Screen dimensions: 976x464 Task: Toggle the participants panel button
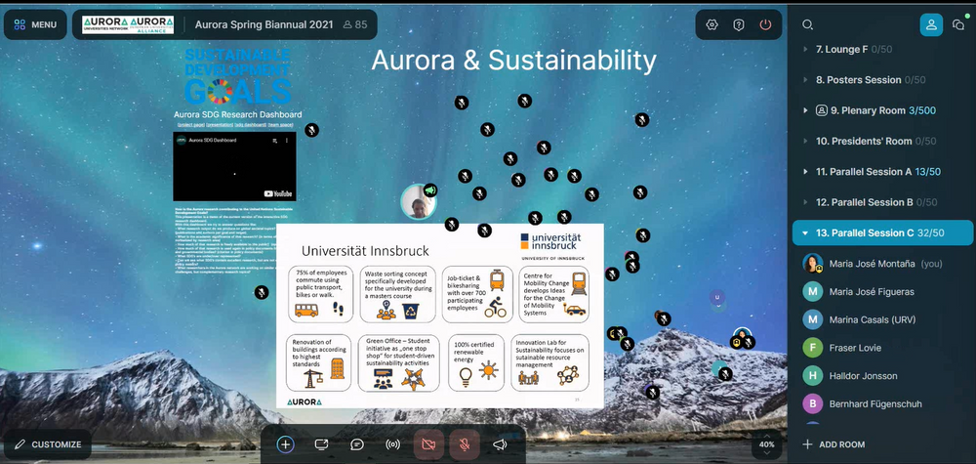tap(931, 24)
